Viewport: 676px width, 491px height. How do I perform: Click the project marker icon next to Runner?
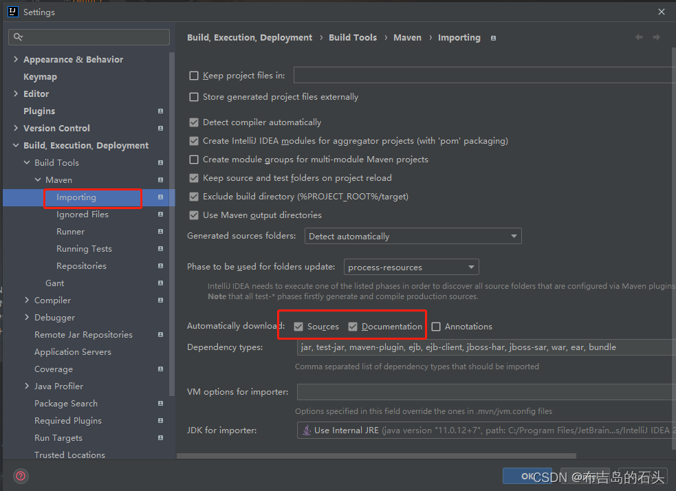(160, 232)
